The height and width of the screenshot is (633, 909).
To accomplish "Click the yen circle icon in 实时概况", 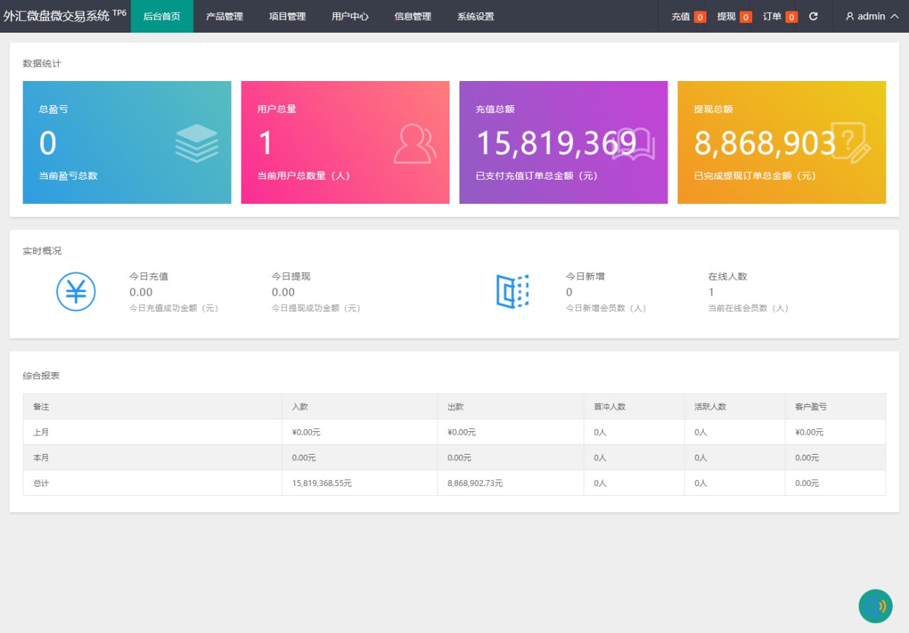I will click(76, 291).
